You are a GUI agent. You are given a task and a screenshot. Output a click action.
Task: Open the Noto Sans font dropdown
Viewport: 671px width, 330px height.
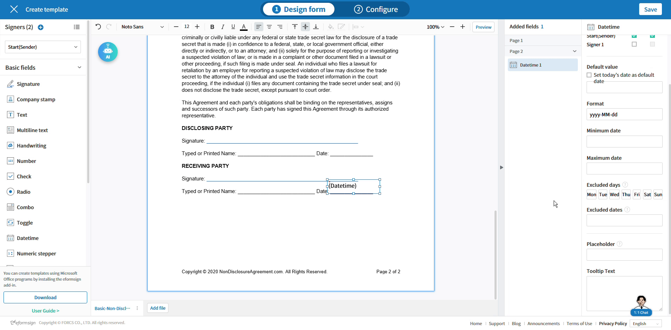point(143,27)
